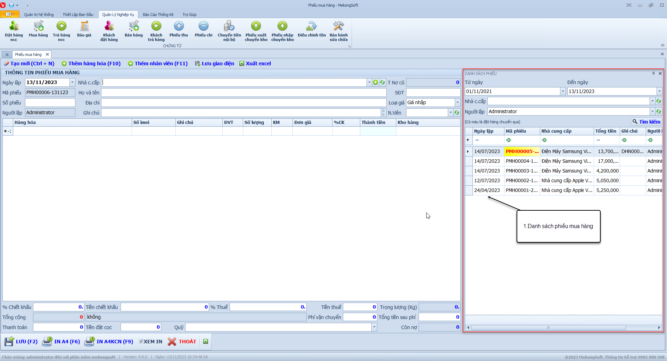Click green add supplier plus icon
The width and height of the screenshot is (667, 361).
376,82
